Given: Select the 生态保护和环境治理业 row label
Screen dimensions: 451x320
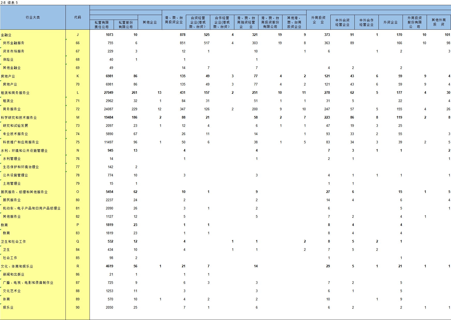Looking at the screenshot, I should [21, 167].
